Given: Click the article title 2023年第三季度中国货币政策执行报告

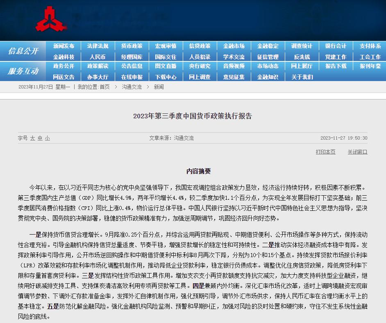Looking at the screenshot, I should click(x=193, y=116).
